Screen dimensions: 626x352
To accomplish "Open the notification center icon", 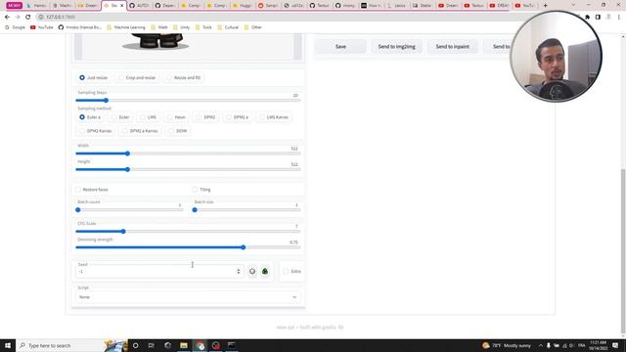I will pos(615,345).
